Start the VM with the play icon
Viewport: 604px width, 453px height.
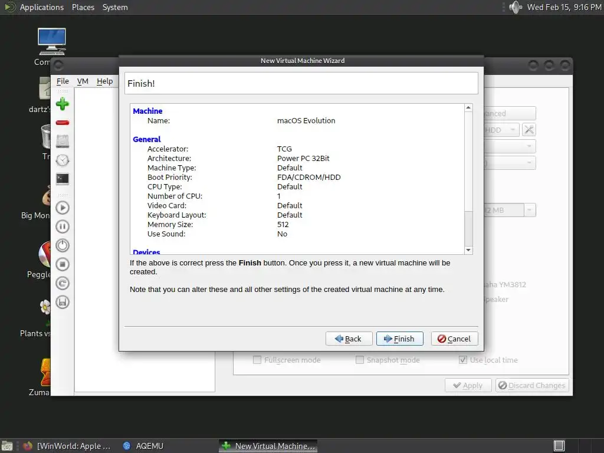coord(63,208)
